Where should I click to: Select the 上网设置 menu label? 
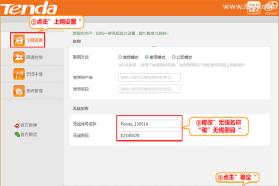click(34, 40)
